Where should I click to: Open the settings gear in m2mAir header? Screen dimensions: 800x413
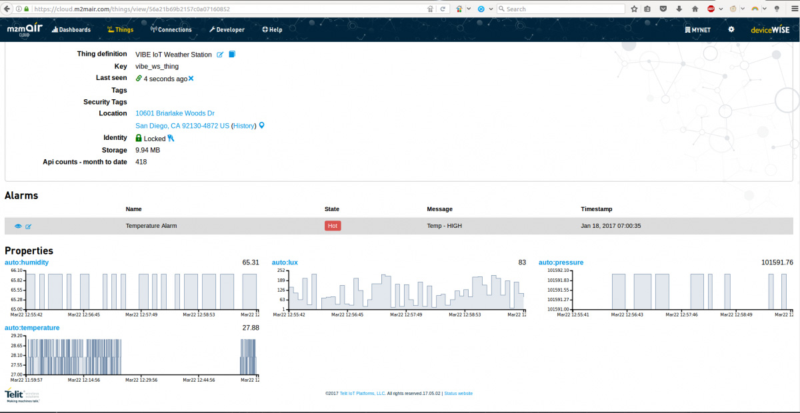tap(731, 29)
